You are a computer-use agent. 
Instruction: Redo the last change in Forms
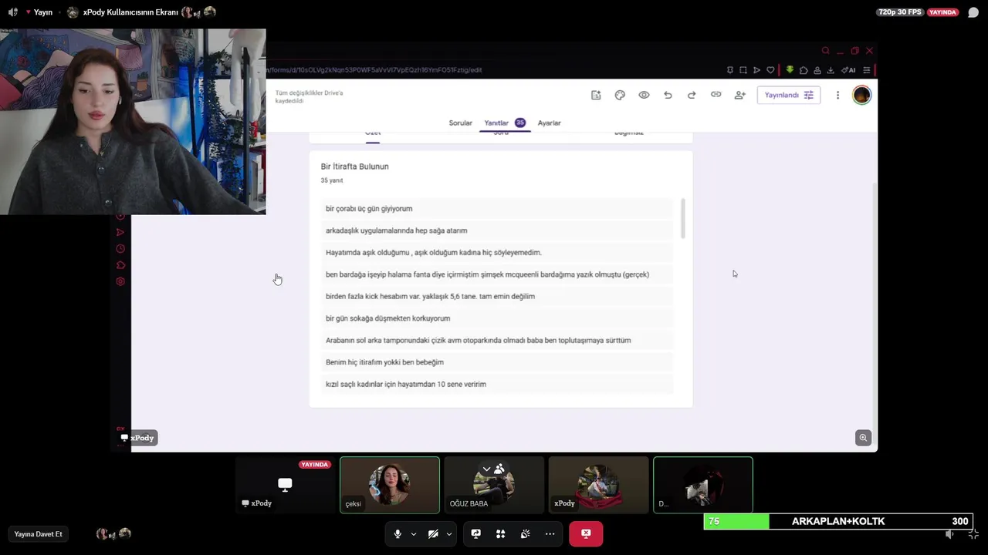click(692, 95)
